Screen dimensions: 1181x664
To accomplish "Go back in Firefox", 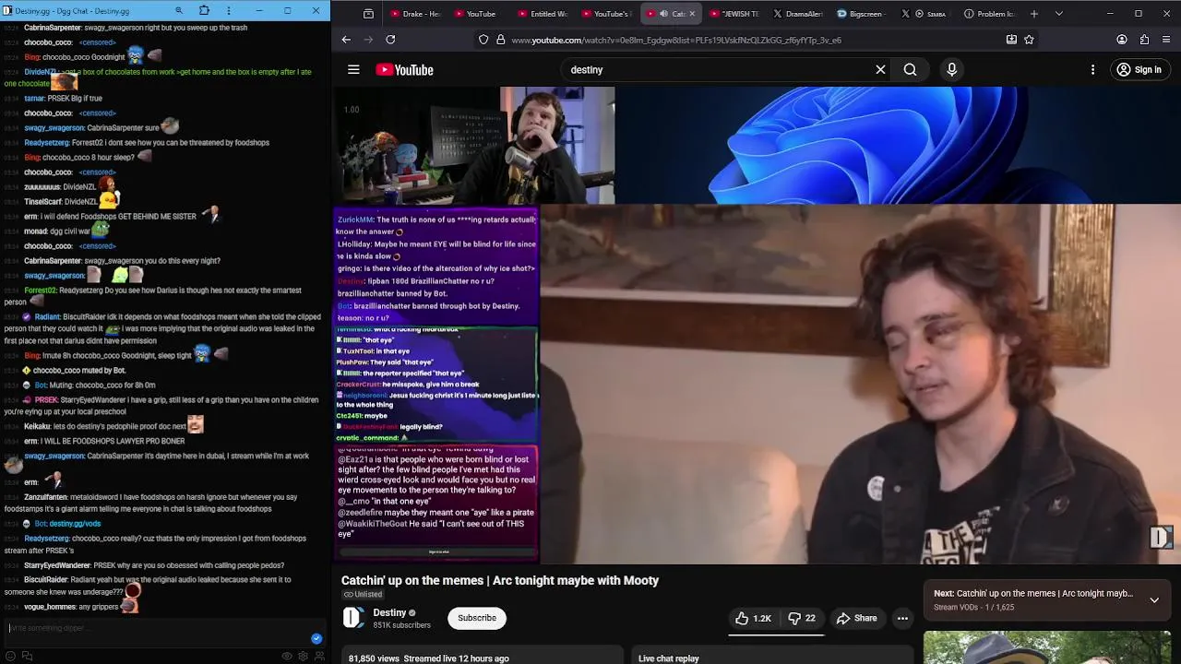I will click(346, 40).
